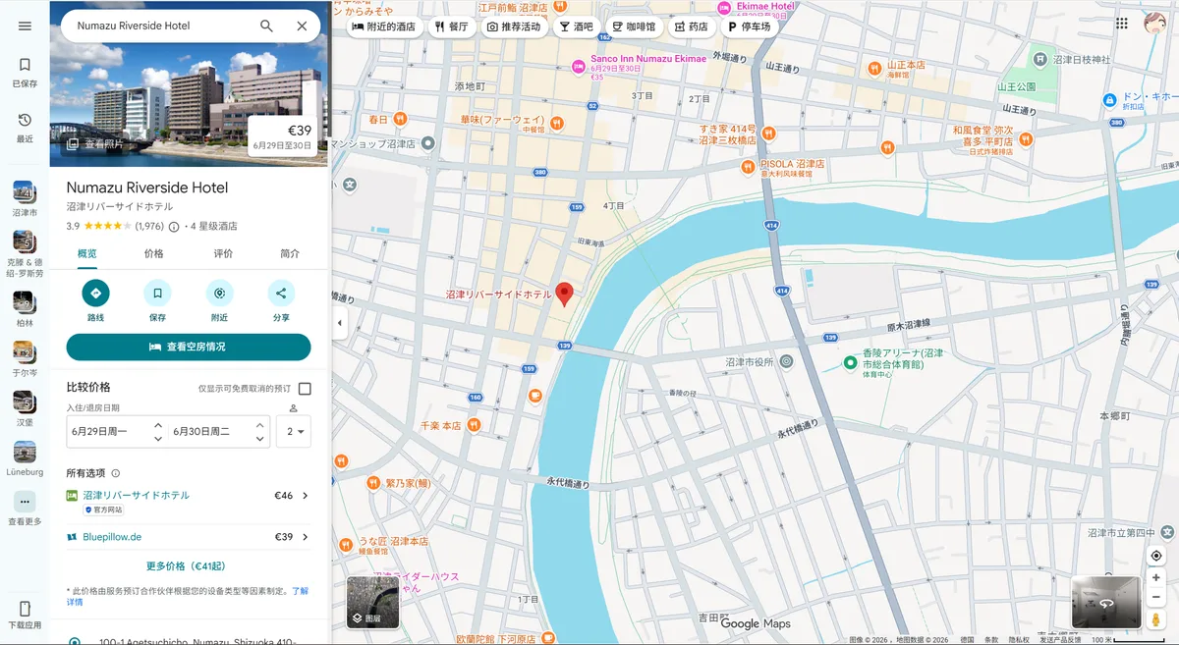Click the Save (保存) circular icon
The image size is (1179, 645).
click(x=157, y=294)
